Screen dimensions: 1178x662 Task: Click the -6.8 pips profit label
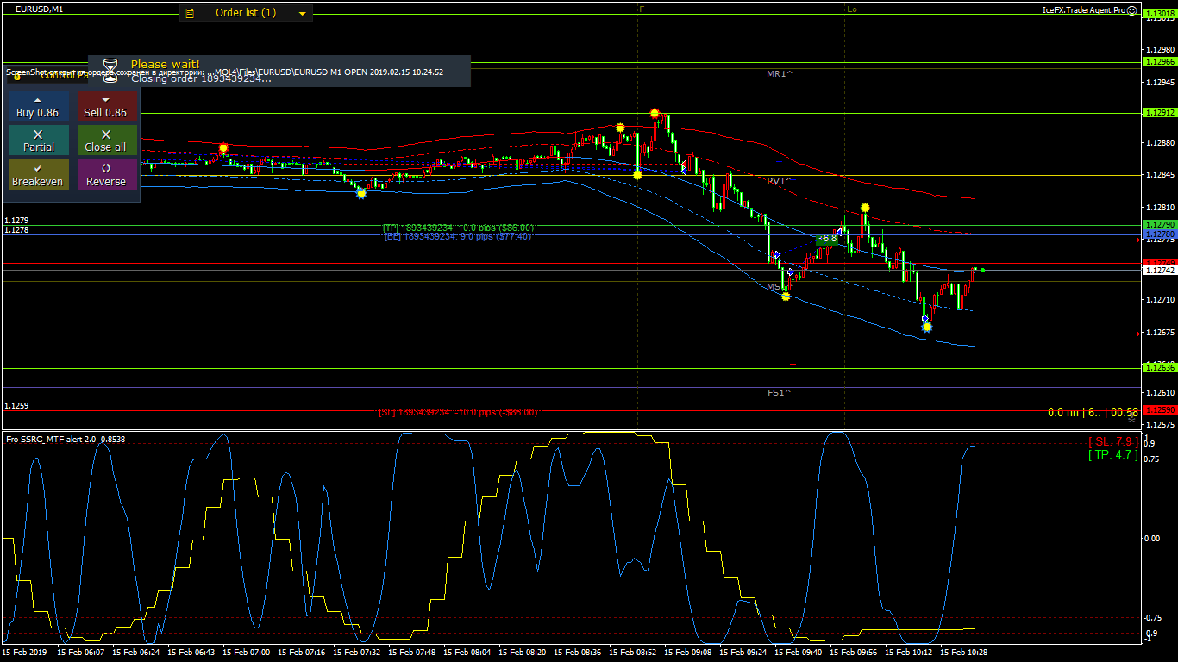point(827,239)
